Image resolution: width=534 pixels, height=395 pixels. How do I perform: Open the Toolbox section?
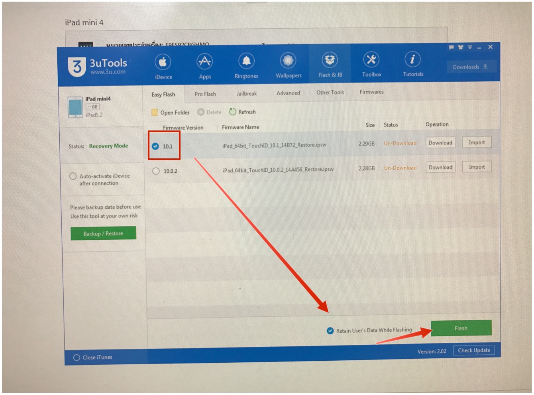(x=371, y=64)
